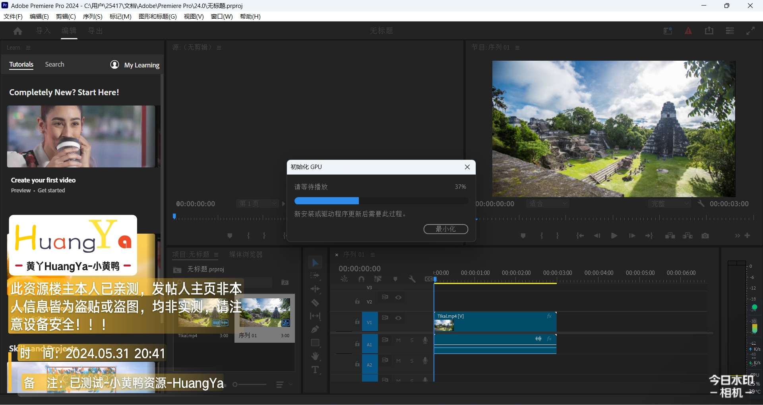Select the Razor tool in the toolbar

point(315,303)
